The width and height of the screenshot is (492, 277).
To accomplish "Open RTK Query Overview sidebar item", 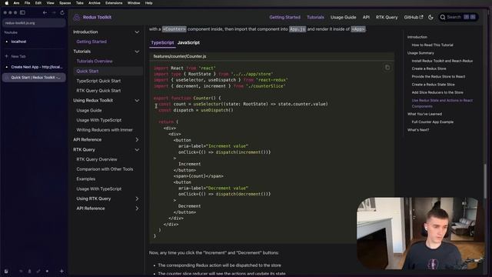I will (x=97, y=159).
